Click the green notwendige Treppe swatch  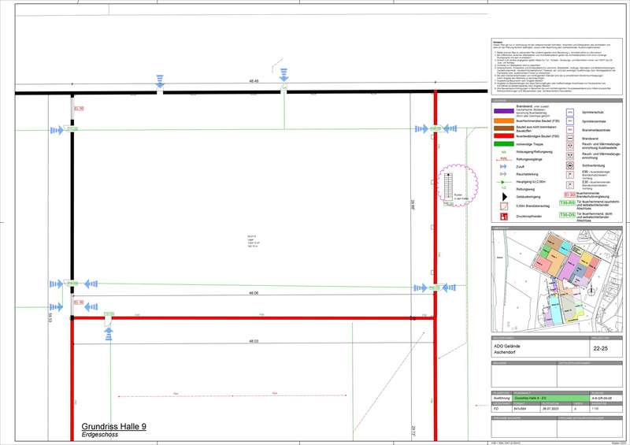tap(502, 144)
